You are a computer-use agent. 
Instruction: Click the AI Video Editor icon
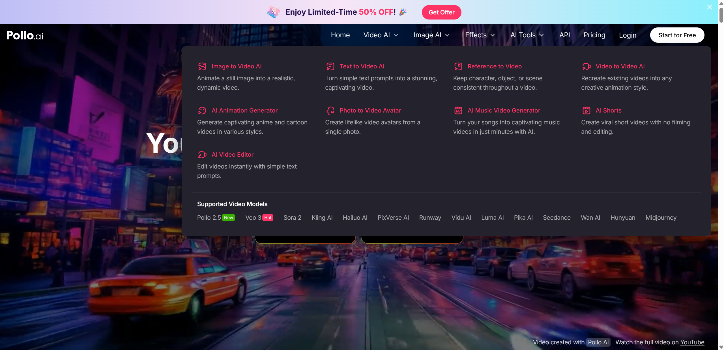tap(202, 155)
